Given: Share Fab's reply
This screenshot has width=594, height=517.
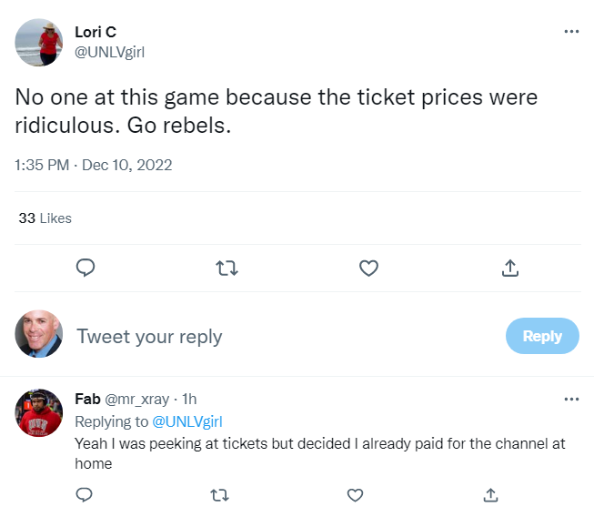Looking at the screenshot, I should (x=490, y=494).
